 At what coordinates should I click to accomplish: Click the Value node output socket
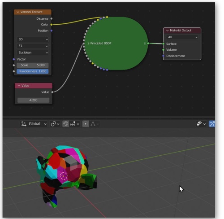click(52, 92)
